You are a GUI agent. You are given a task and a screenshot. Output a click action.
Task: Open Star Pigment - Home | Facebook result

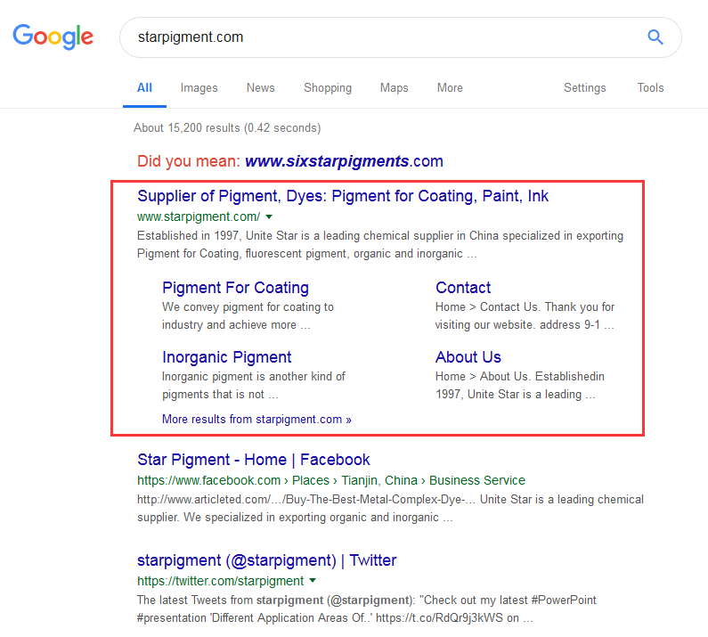pyautogui.click(x=253, y=460)
